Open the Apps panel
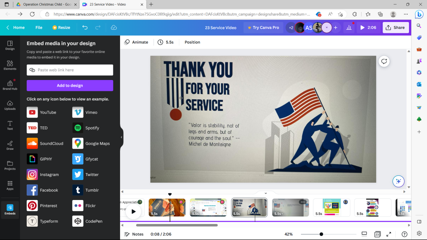427x240 pixels. click(10, 185)
